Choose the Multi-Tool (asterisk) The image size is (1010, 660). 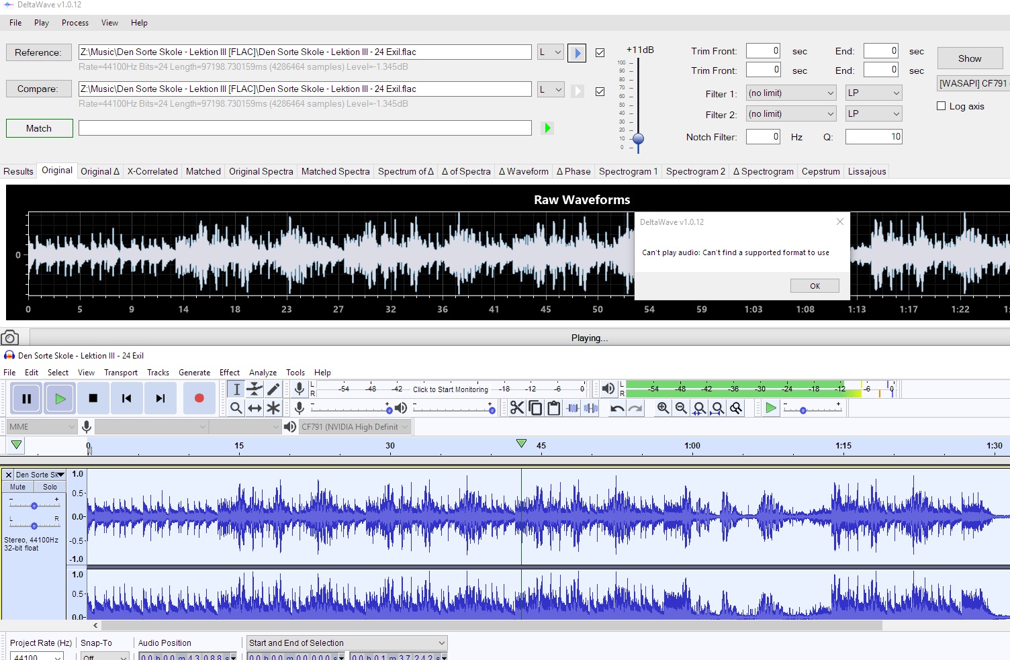tap(273, 408)
